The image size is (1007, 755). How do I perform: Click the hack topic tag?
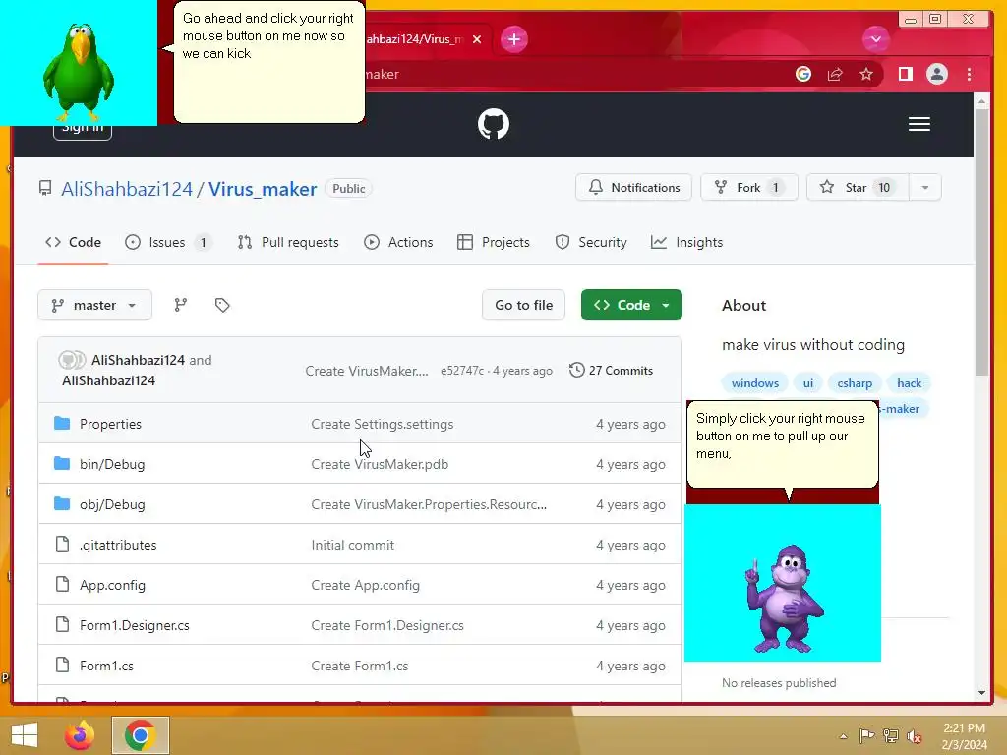(x=909, y=383)
